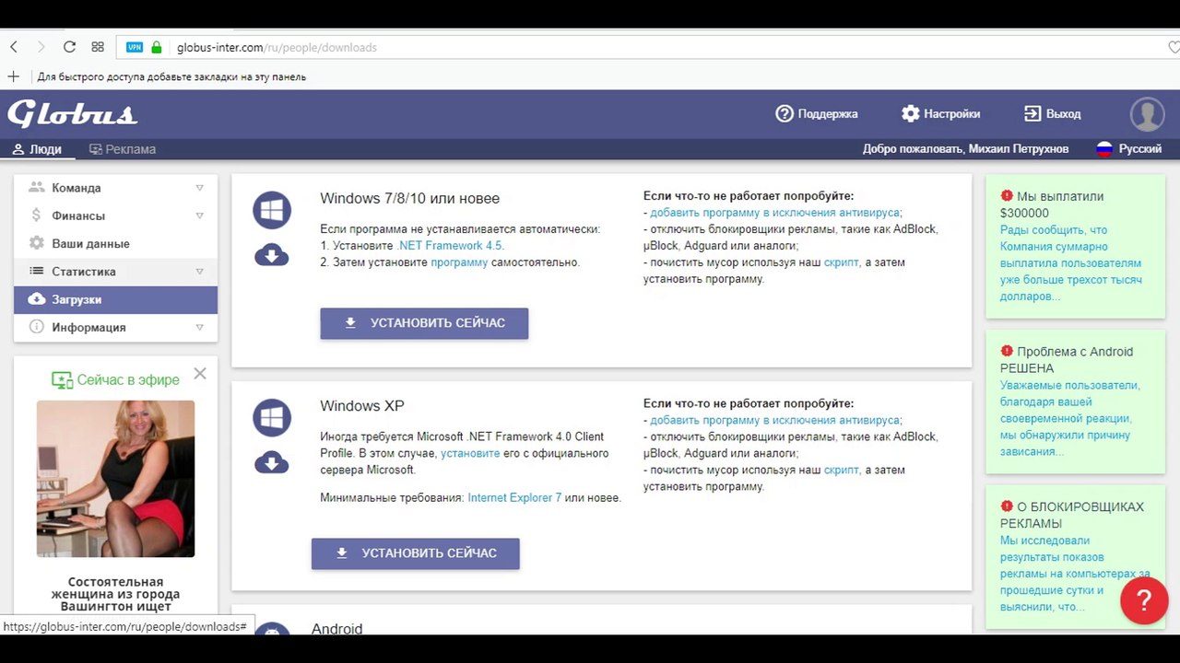Click the green padlock security icon
Screen dimensions: 1180x663
tap(157, 47)
